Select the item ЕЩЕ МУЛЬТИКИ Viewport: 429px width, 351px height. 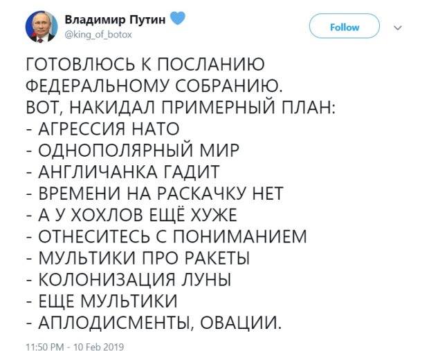click(102, 301)
